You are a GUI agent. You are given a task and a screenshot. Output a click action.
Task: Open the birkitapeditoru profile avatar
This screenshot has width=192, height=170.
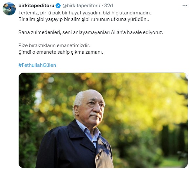click(x=9, y=9)
